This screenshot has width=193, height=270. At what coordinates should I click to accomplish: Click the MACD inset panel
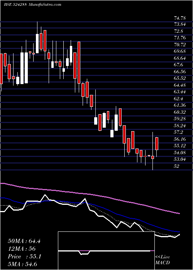106,251
